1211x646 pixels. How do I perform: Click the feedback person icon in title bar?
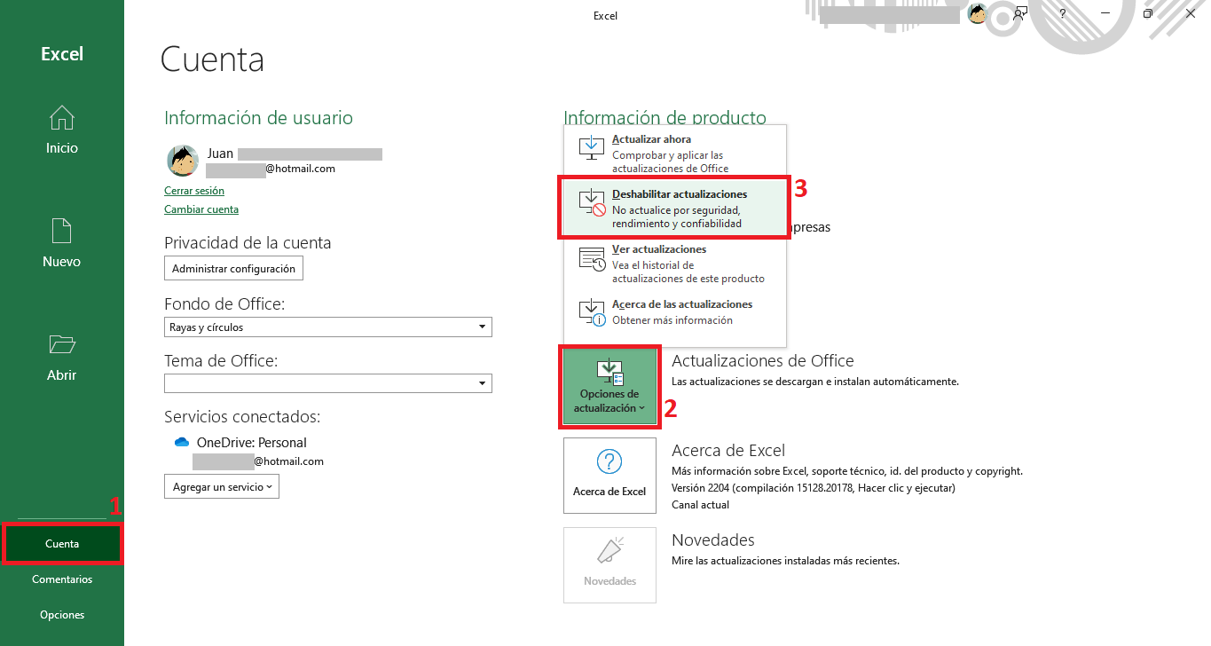(x=1021, y=13)
